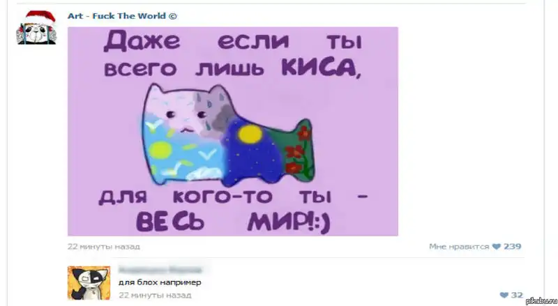Click the yellow moon on the cat drawing

(x=250, y=135)
